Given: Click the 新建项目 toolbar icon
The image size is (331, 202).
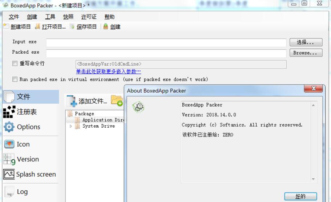Looking at the screenshot, I should point(6,26).
